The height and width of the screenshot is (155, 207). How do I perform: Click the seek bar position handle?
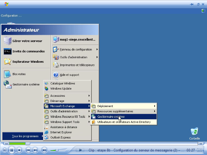[28, 144]
